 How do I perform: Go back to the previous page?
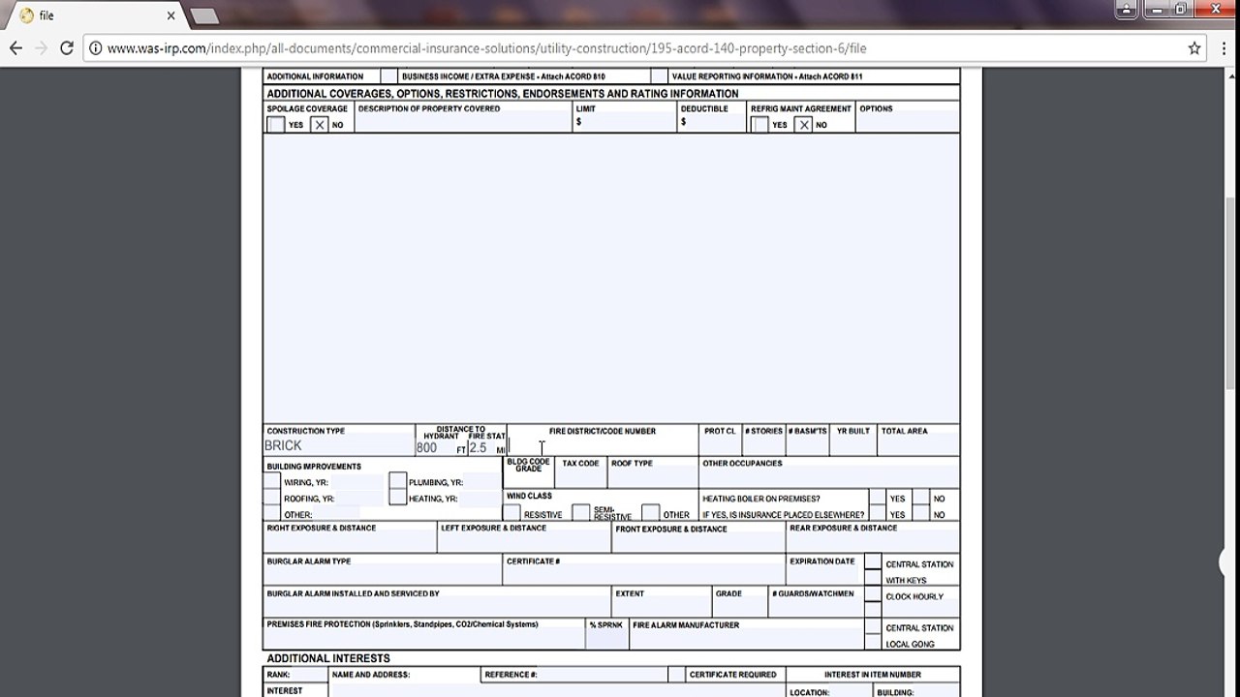(x=15, y=47)
